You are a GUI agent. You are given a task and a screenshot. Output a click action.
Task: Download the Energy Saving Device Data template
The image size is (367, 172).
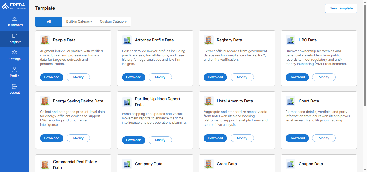[x=52, y=138]
